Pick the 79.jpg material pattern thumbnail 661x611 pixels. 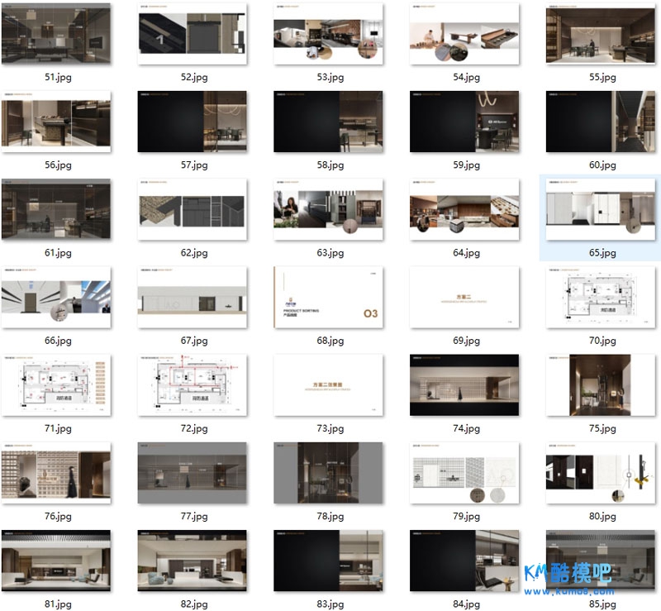[465, 473]
